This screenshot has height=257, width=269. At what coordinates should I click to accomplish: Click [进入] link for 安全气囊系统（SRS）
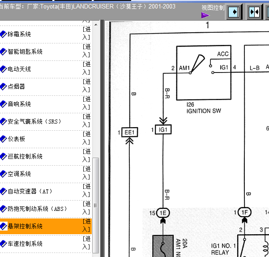(86, 121)
